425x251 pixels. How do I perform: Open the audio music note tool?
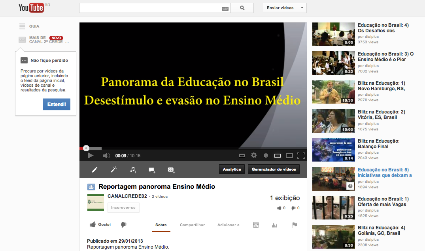pos(133,170)
